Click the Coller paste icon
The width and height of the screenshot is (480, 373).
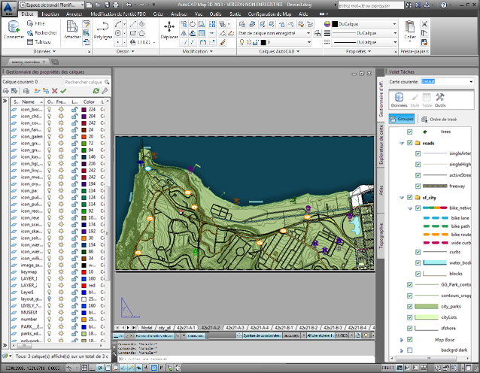point(410,29)
